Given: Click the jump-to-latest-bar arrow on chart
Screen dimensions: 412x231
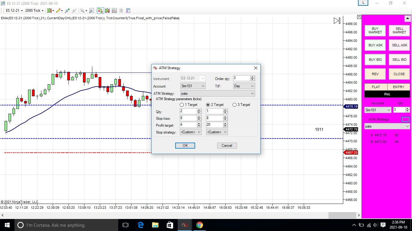Looking at the screenshot, I should click(337, 21).
